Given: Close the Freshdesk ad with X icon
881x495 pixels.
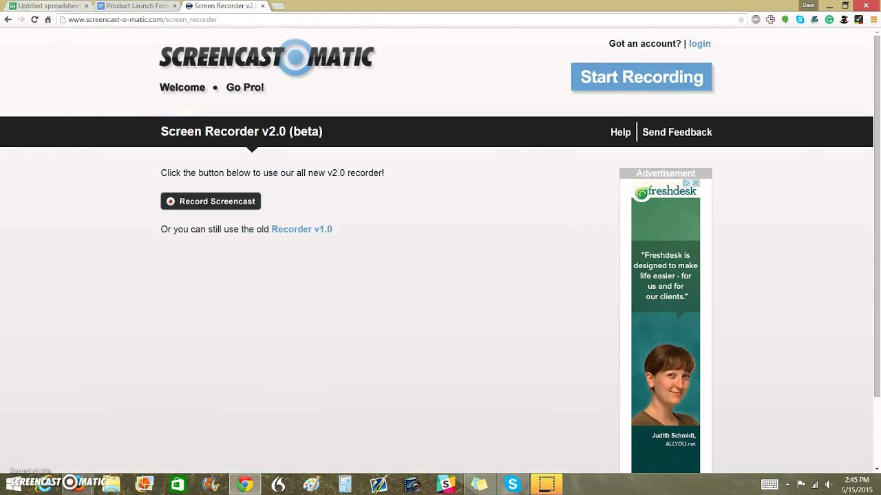Looking at the screenshot, I should (696, 183).
